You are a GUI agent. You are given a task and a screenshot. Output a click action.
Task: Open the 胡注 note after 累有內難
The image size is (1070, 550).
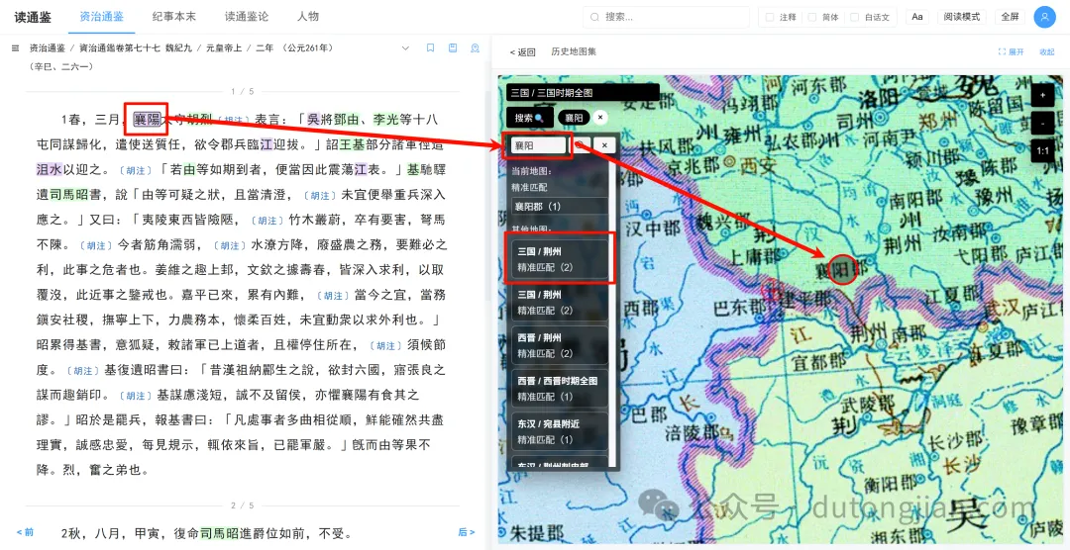point(333,297)
